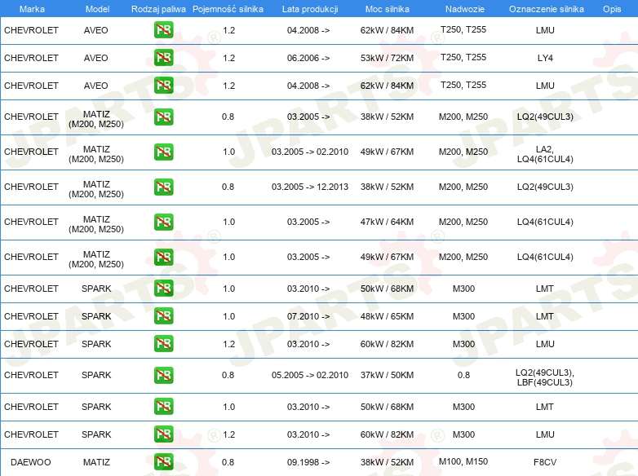The height and width of the screenshot is (476, 638).
Task: Select the engine code LY4
Action: tap(545, 58)
